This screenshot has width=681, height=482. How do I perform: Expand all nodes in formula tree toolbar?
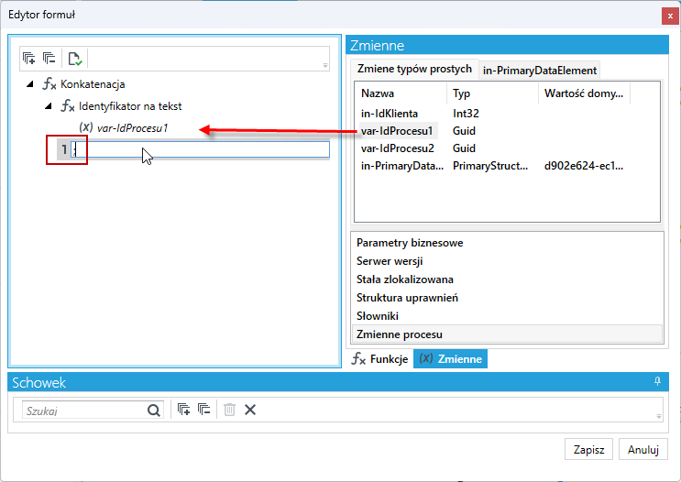[29, 58]
